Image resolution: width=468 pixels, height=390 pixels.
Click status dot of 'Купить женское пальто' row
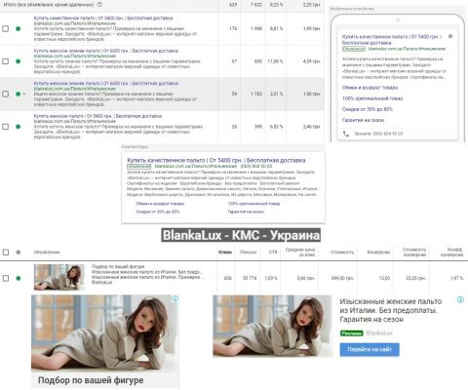(x=19, y=127)
